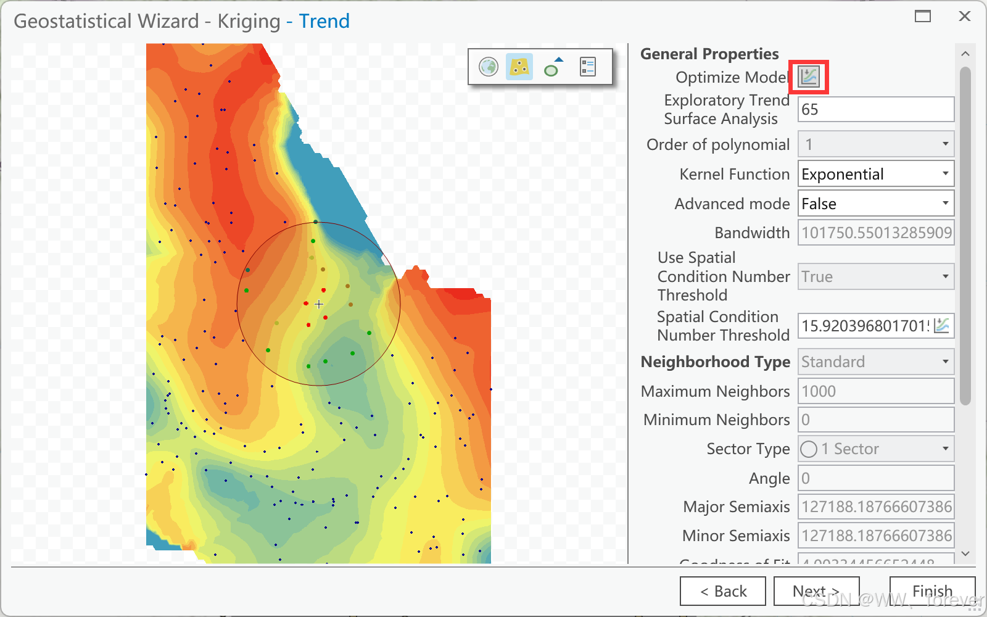Click the full extent globe icon
Screen dimensions: 987x617
489,67
